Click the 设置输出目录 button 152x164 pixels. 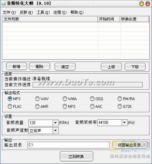tap(130, 145)
